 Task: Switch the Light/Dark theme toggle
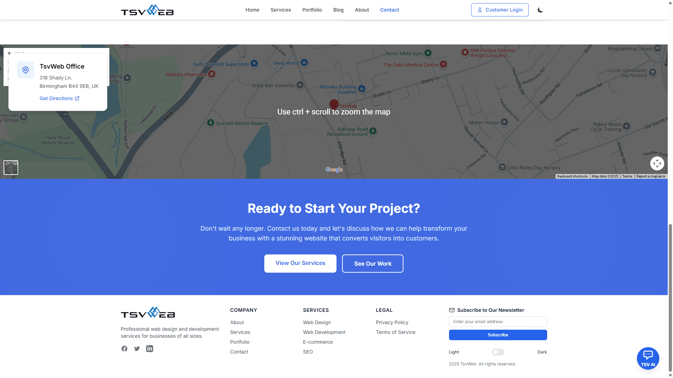point(498,352)
